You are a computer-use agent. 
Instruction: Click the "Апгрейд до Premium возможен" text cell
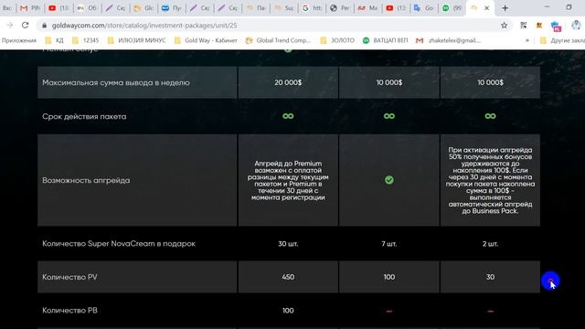point(288,180)
